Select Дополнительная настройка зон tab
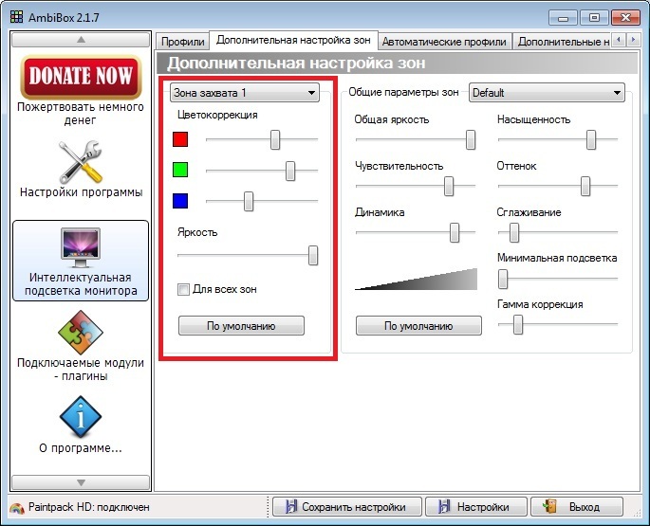Viewport: 650px width, 526px height. point(293,40)
